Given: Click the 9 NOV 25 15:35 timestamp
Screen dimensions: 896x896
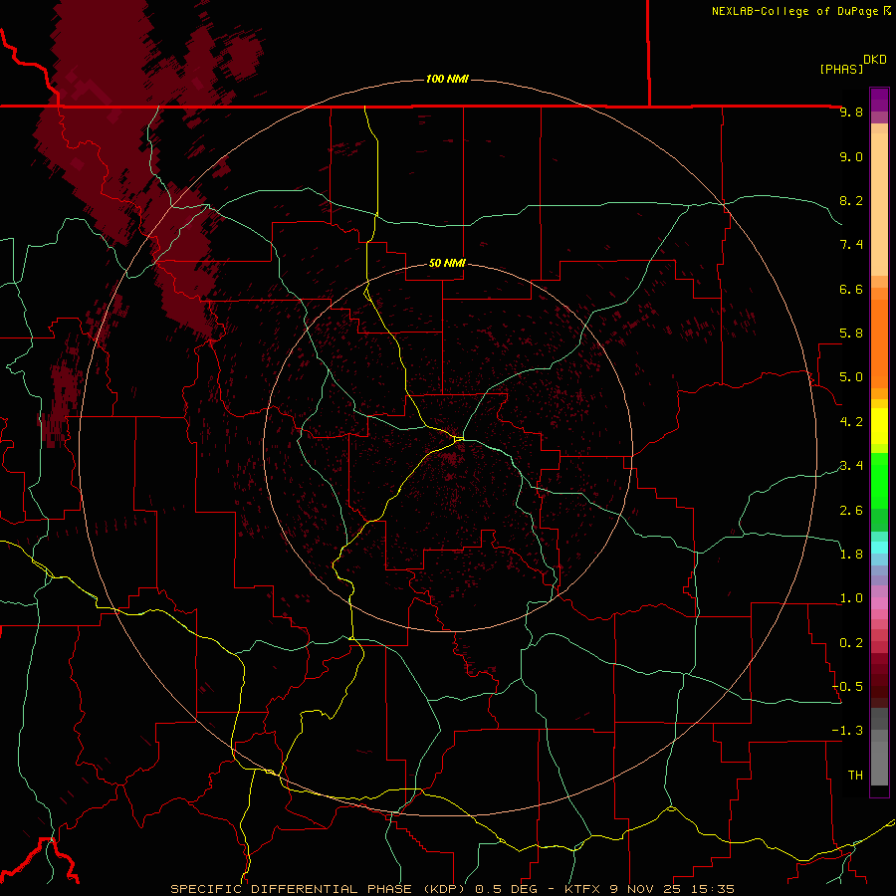Looking at the screenshot, I should [x=672, y=889].
